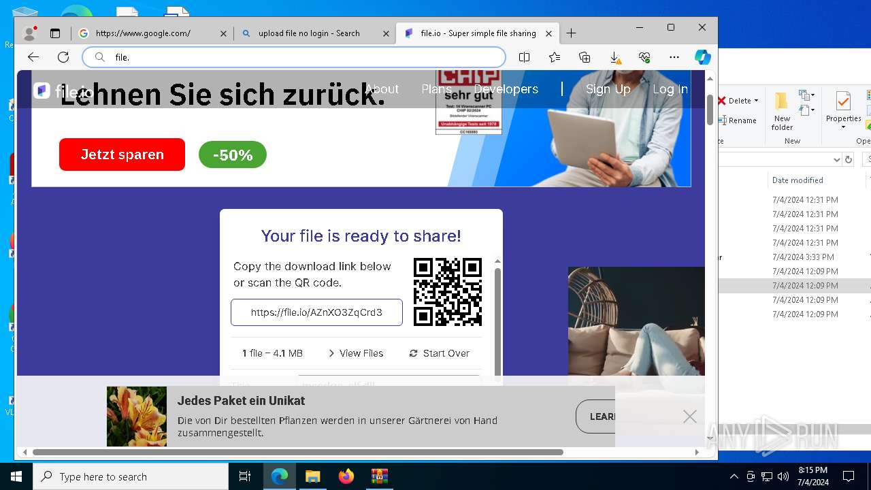This screenshot has height=490, width=871.
Task: Open the Favorites star icon
Action: click(555, 57)
